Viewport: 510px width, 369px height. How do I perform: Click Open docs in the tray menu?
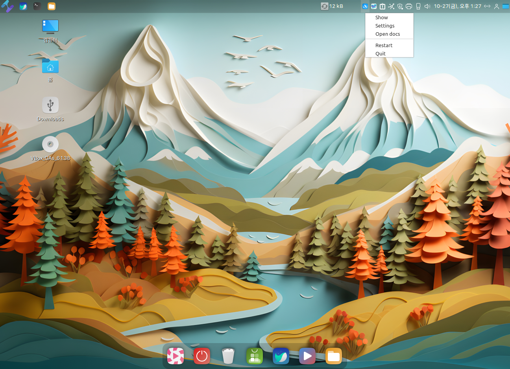point(387,34)
